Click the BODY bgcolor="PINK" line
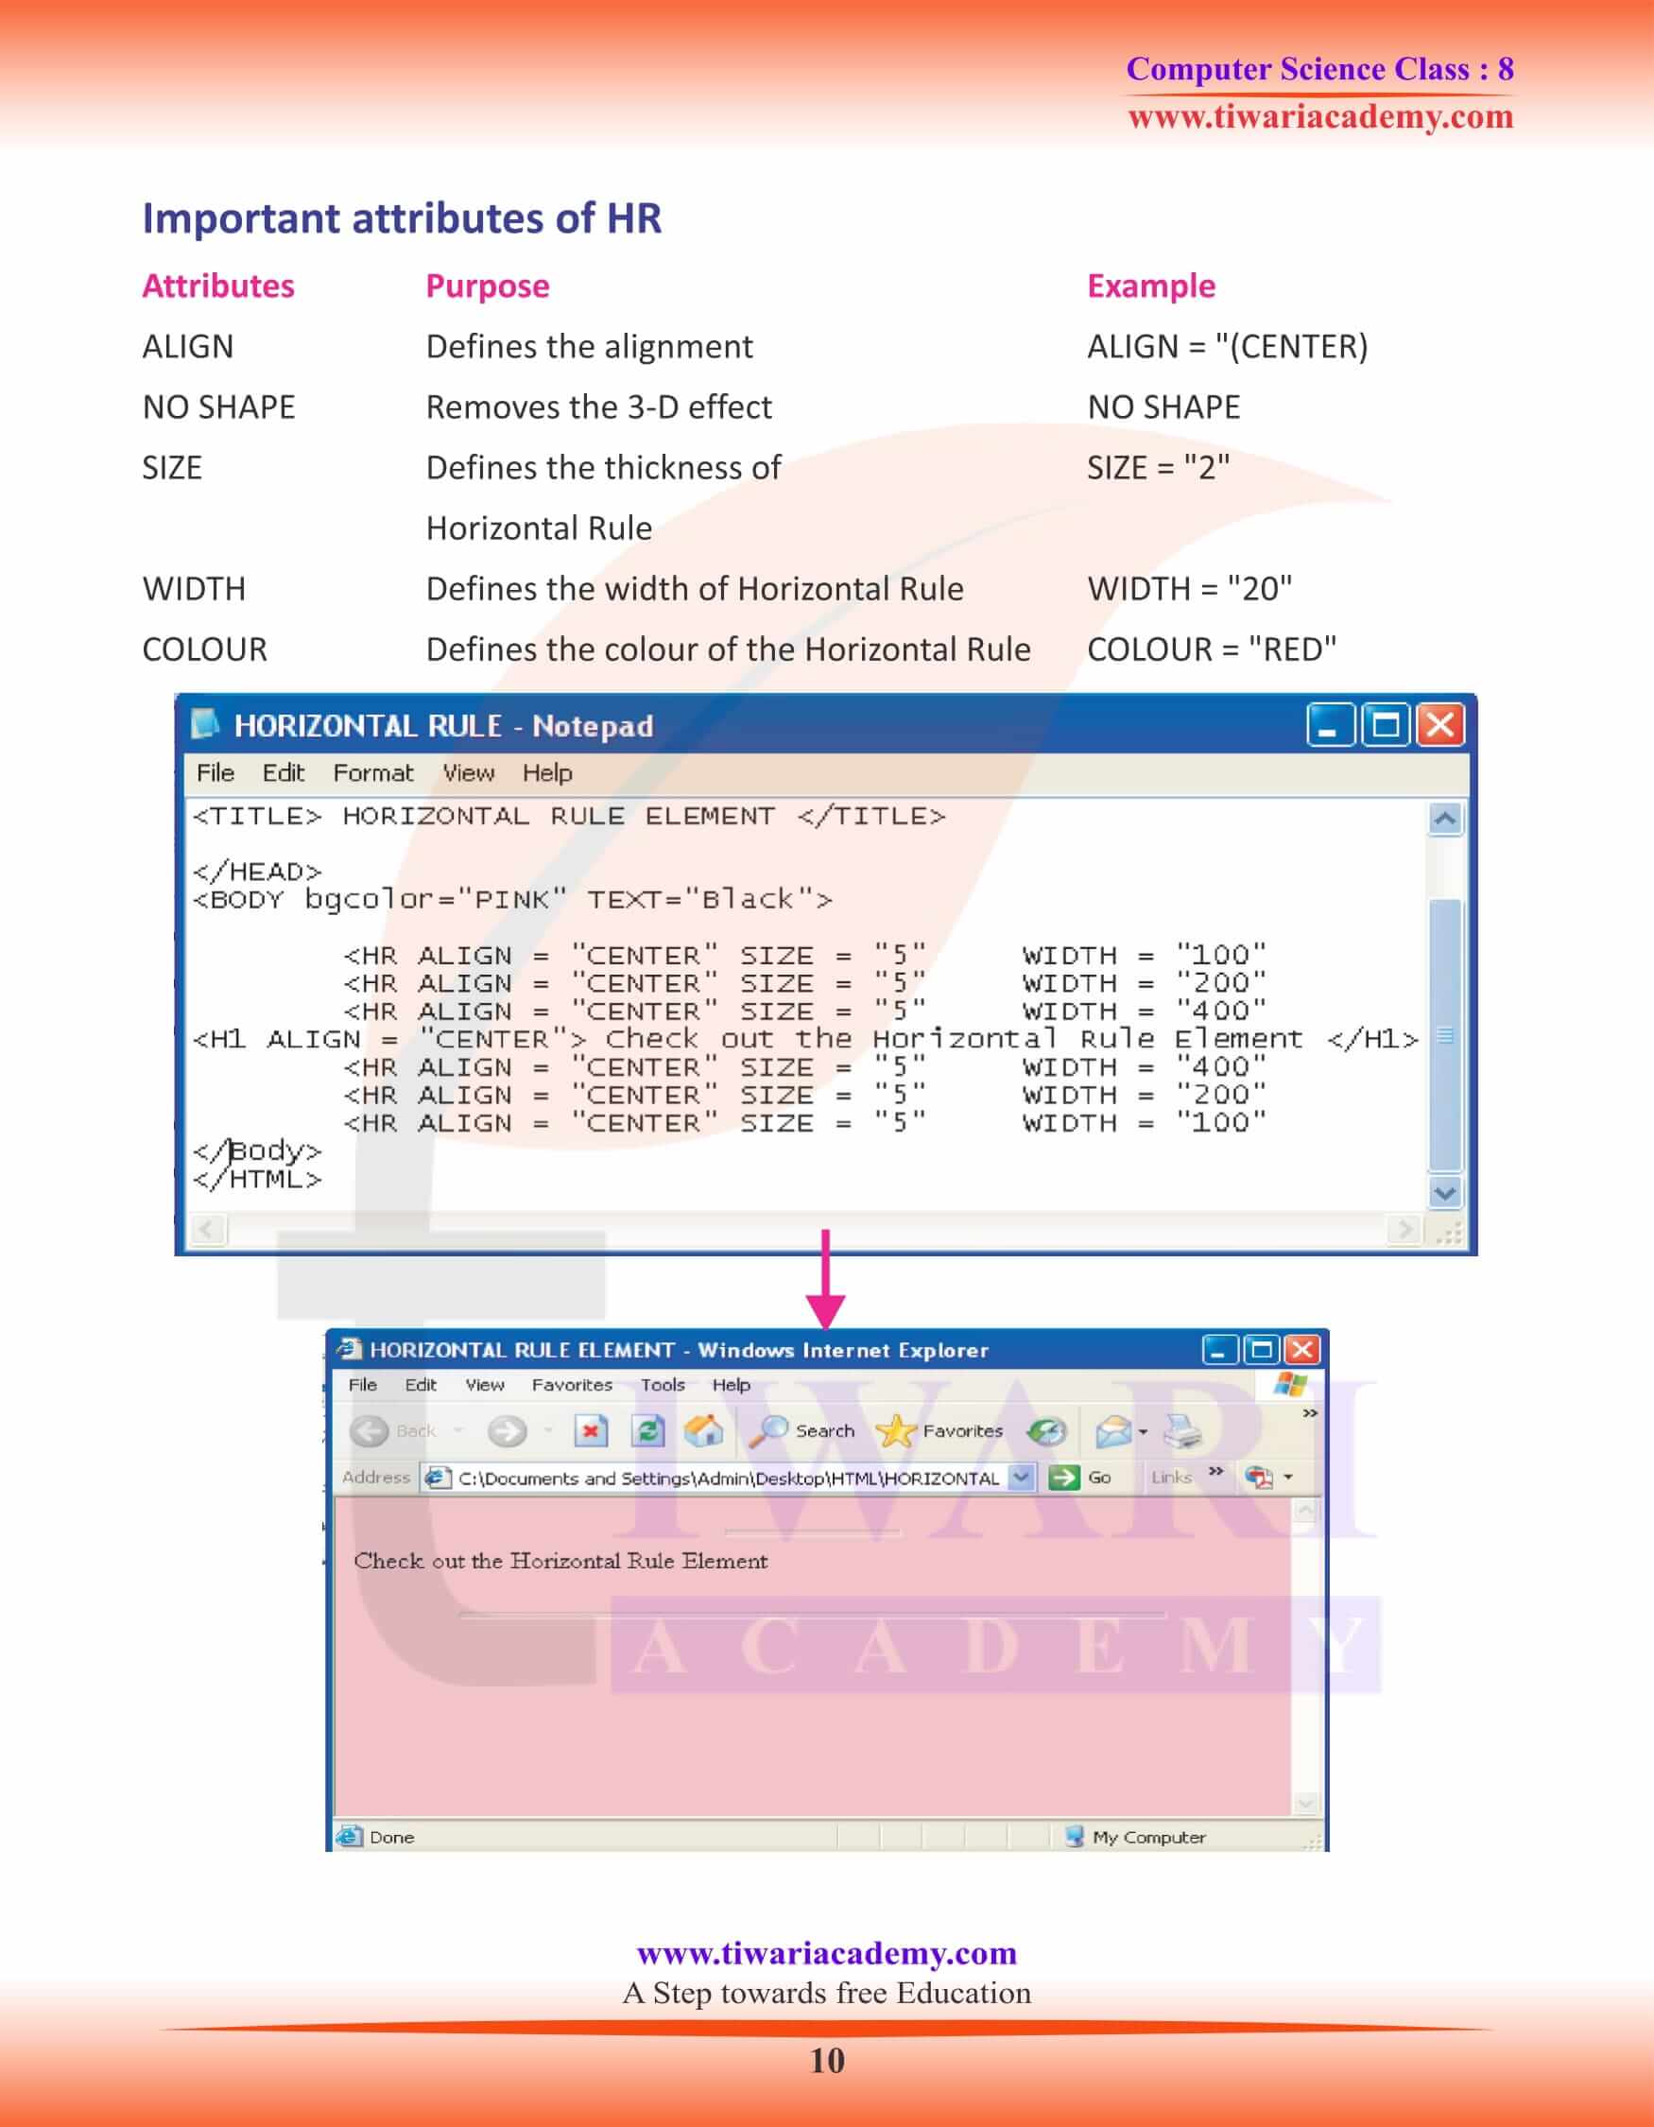Screen dimensions: 1654x2127 (512, 899)
